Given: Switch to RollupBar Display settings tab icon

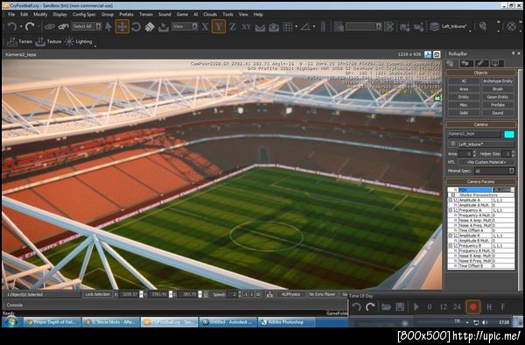Looking at the screenshot, I should click(x=496, y=63).
